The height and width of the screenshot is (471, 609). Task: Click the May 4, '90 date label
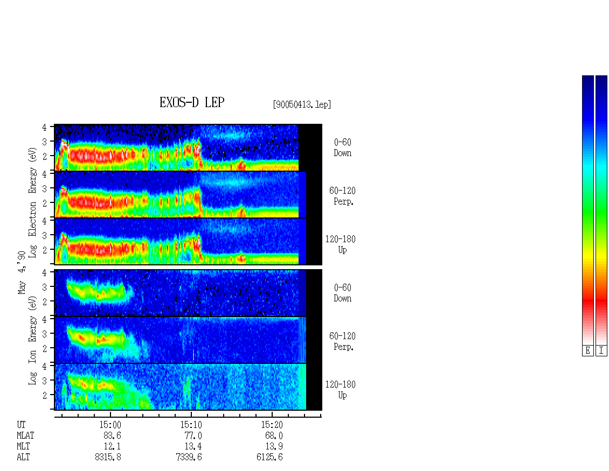[22, 272]
